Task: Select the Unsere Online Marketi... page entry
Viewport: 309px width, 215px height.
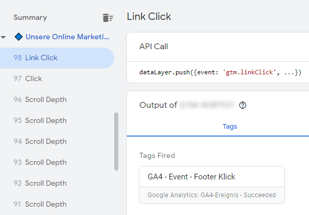Action: coord(68,37)
